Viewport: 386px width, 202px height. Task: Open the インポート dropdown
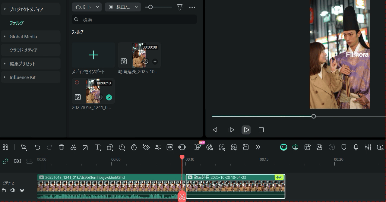[87, 7]
